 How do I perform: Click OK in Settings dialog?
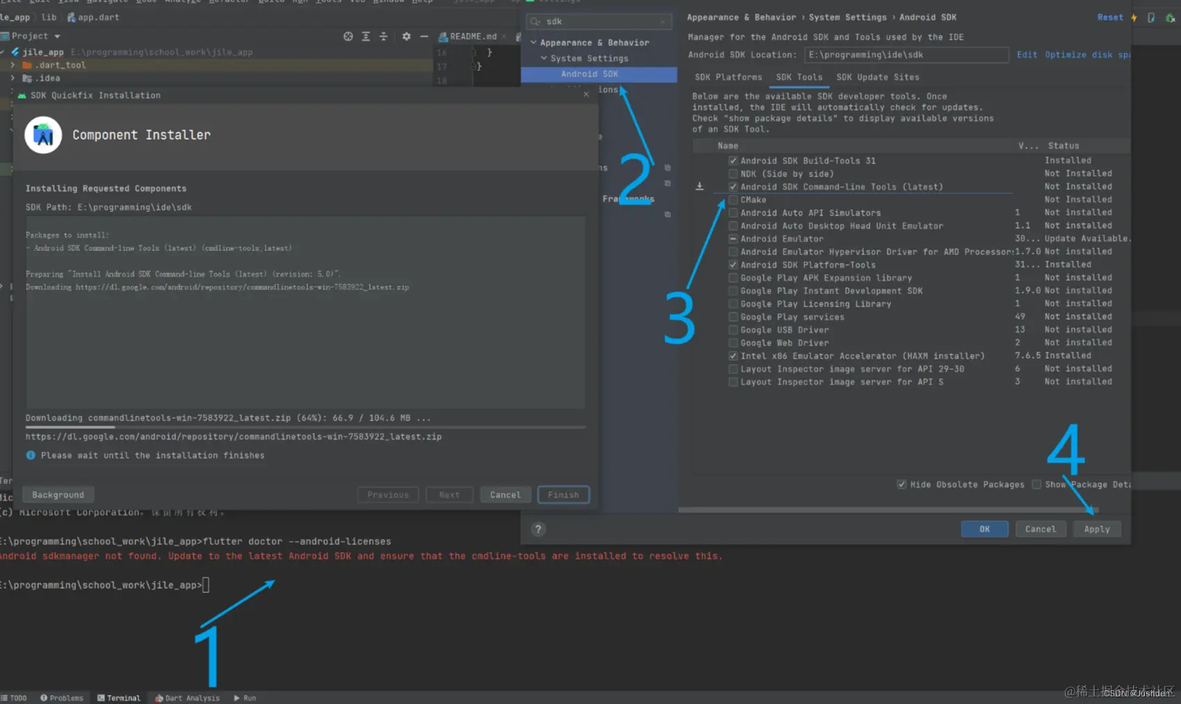985,529
